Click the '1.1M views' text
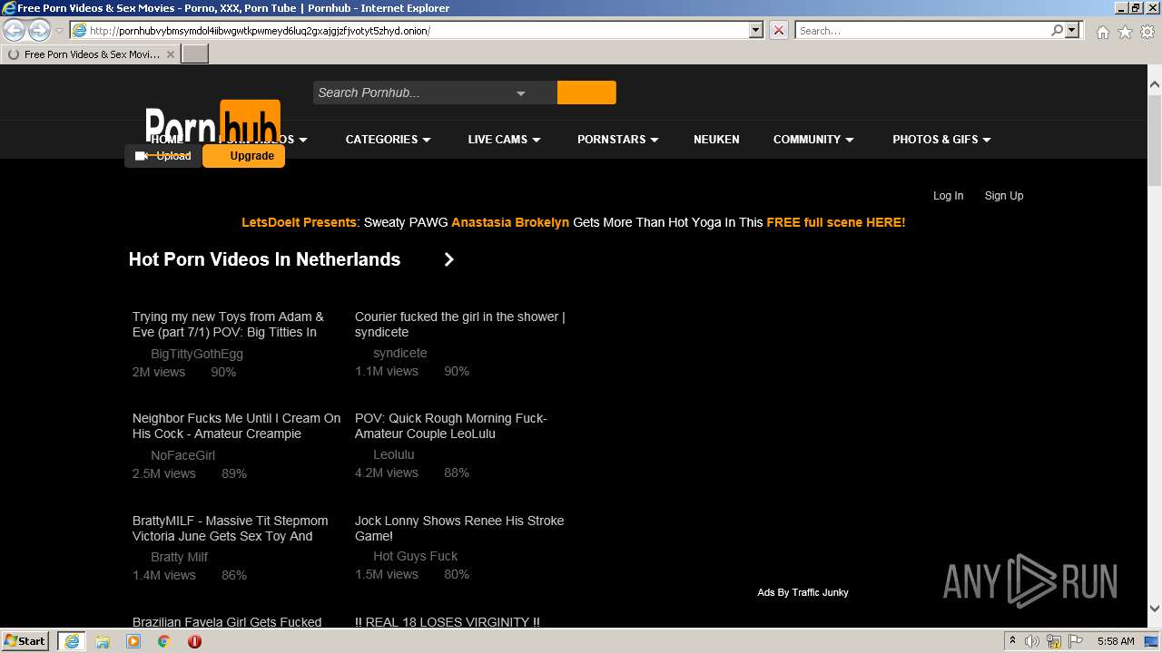The height and width of the screenshot is (653, 1162). [x=387, y=371]
